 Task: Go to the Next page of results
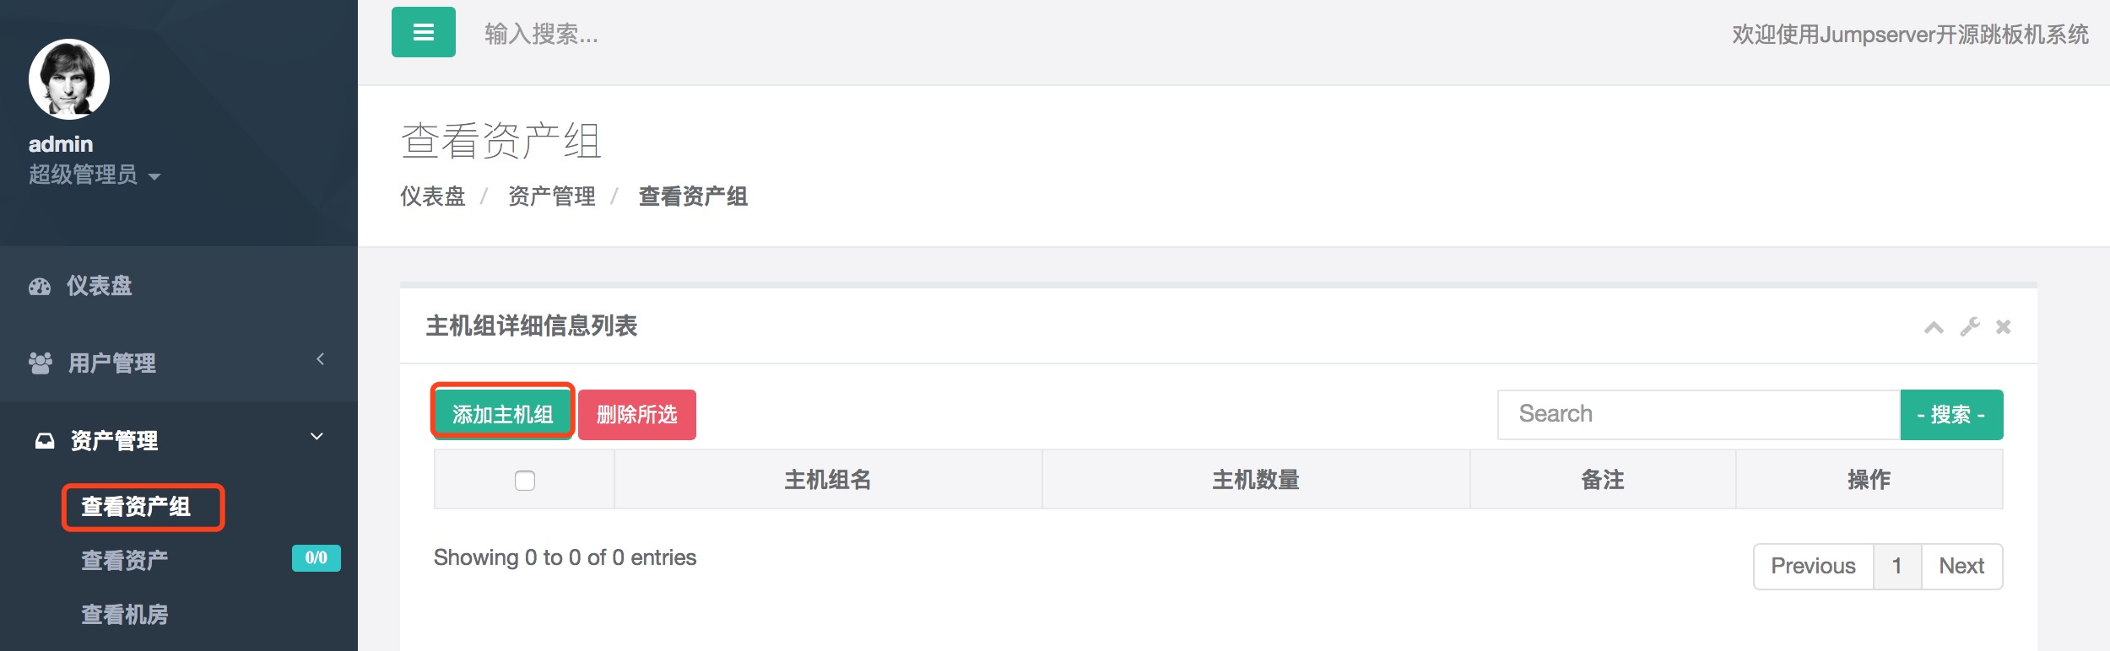point(1961,566)
